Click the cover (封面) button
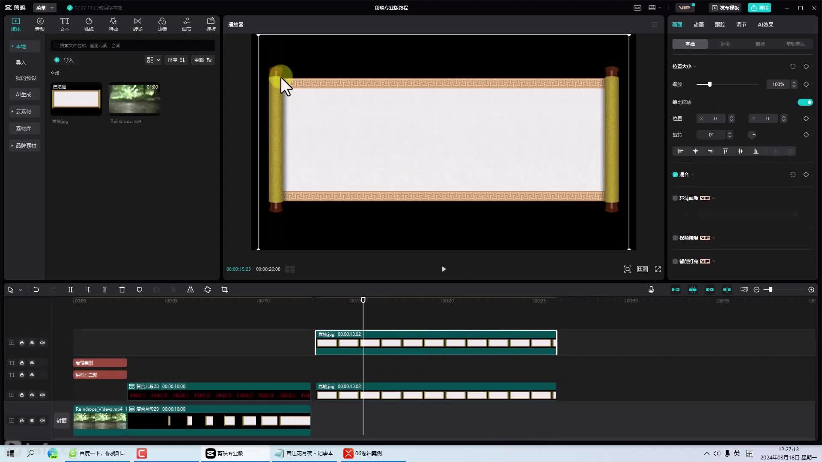Screen dimensions: 822x462 click(62, 421)
